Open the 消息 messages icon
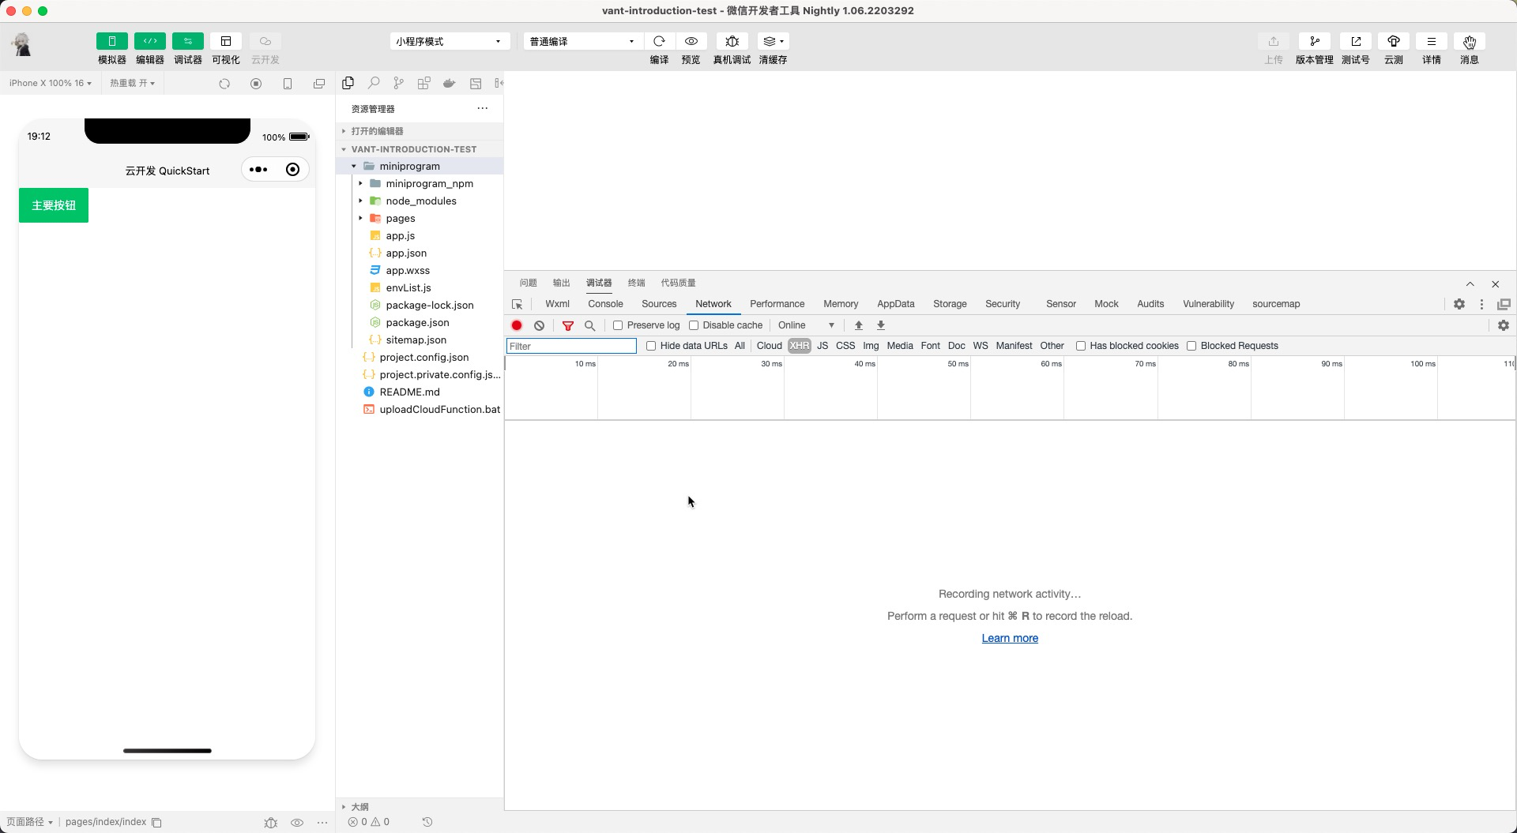Viewport: 1517px width, 833px height. point(1469,41)
